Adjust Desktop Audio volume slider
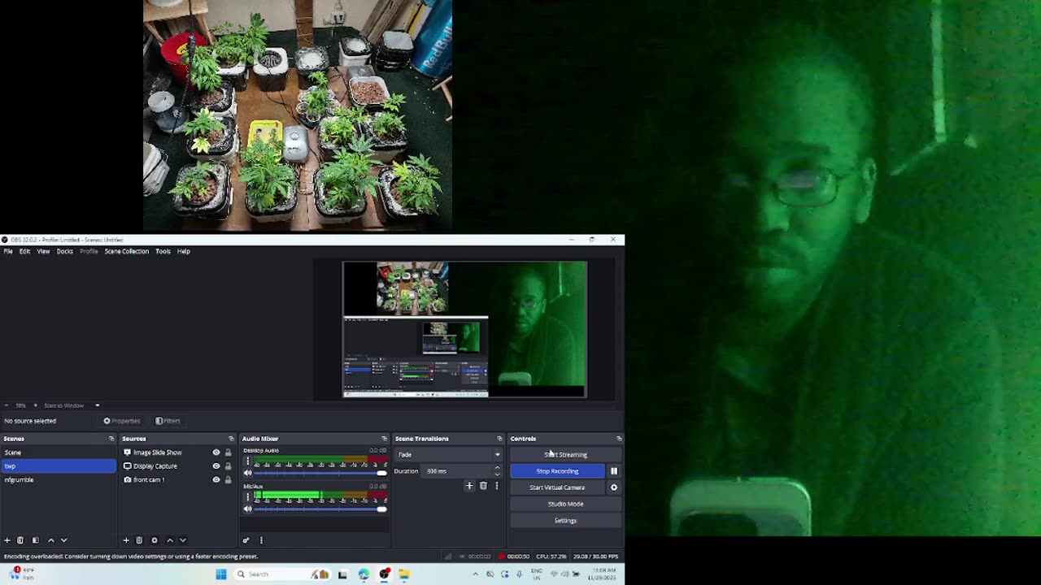 320,473
